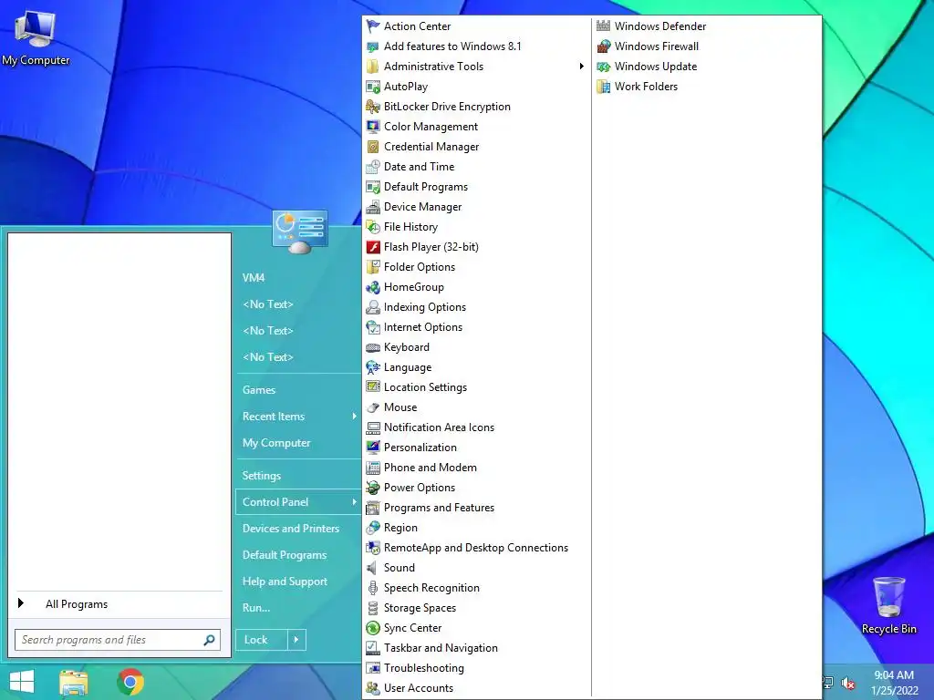Click the Sound speaker icon
This screenshot has height=700, width=934.
tap(372, 568)
